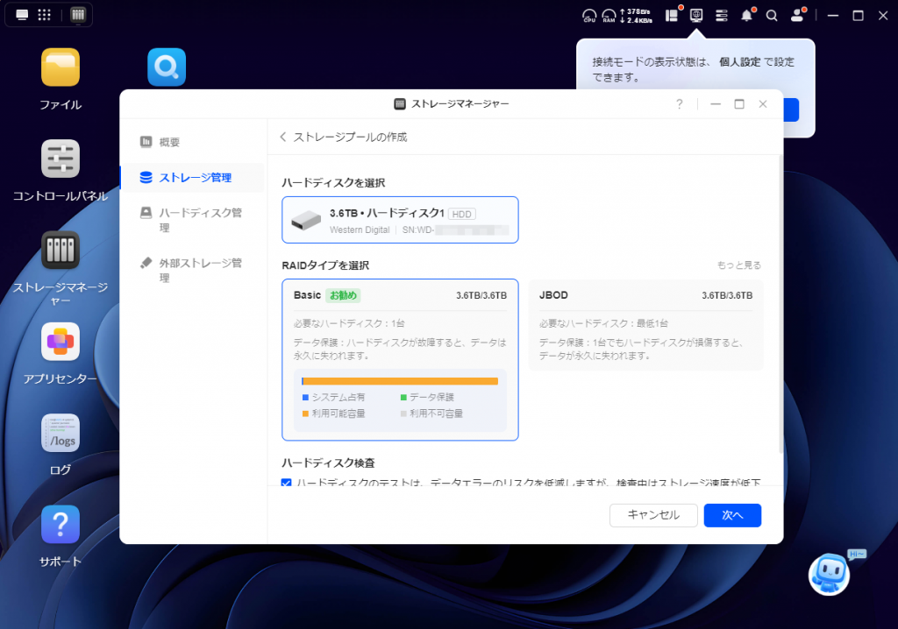Open the サポート help icon

[x=61, y=525]
